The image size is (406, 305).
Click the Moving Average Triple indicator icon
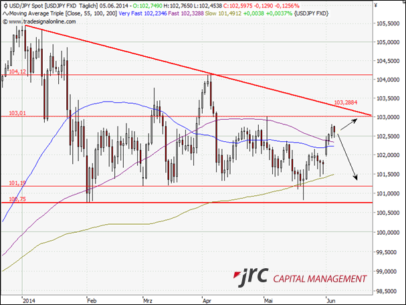5,13
